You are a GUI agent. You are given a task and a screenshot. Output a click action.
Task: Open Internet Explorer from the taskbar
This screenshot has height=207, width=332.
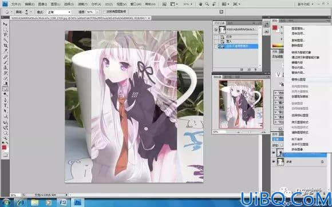21,203
